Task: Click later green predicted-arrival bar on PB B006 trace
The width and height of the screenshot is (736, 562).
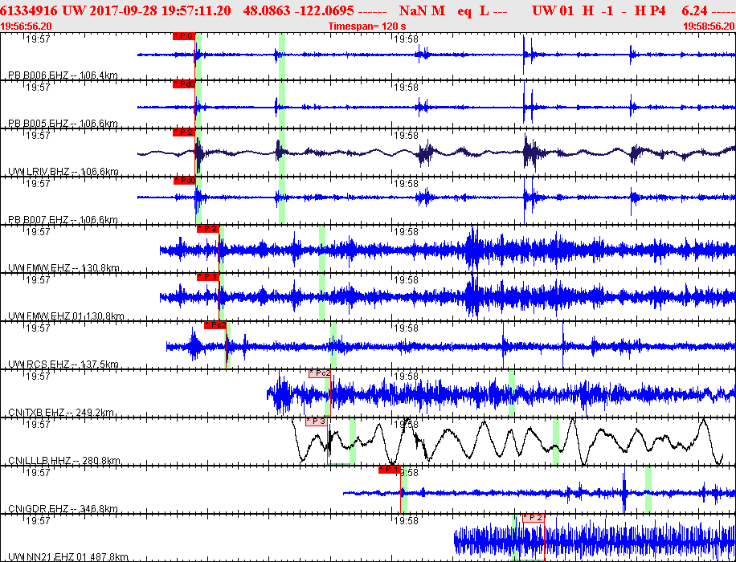Action: coord(282,56)
